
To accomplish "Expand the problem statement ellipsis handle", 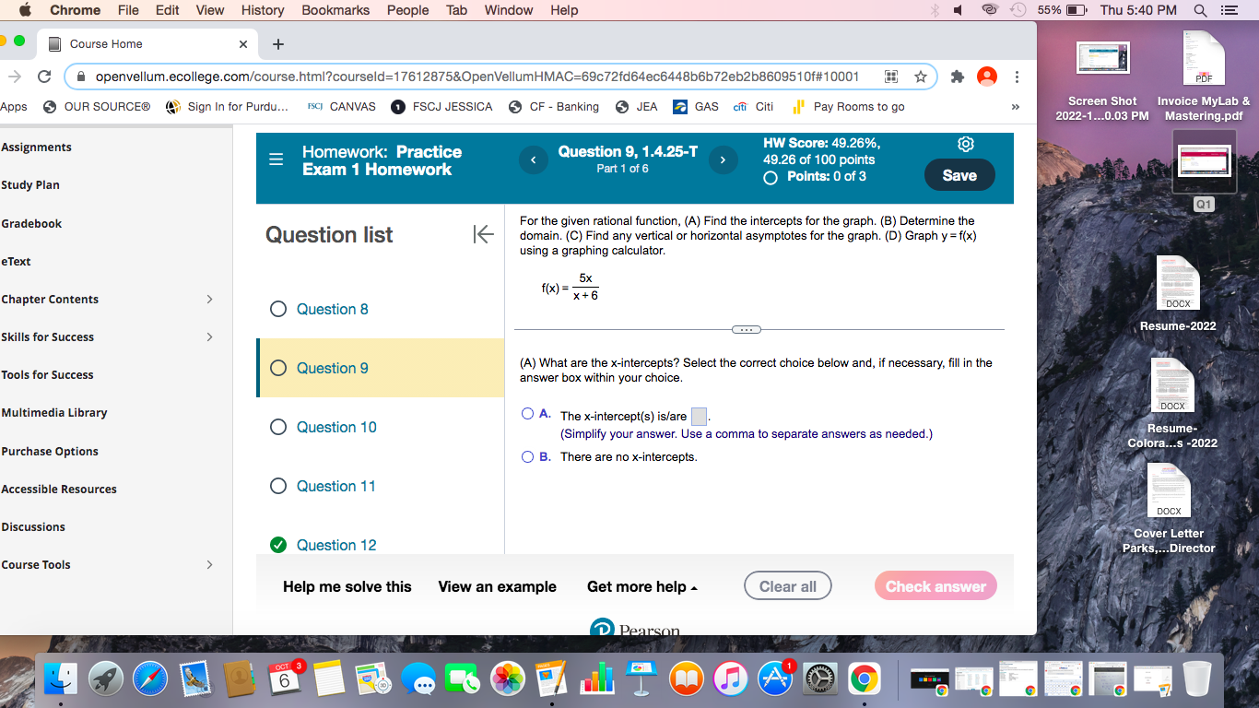I will click(747, 329).
